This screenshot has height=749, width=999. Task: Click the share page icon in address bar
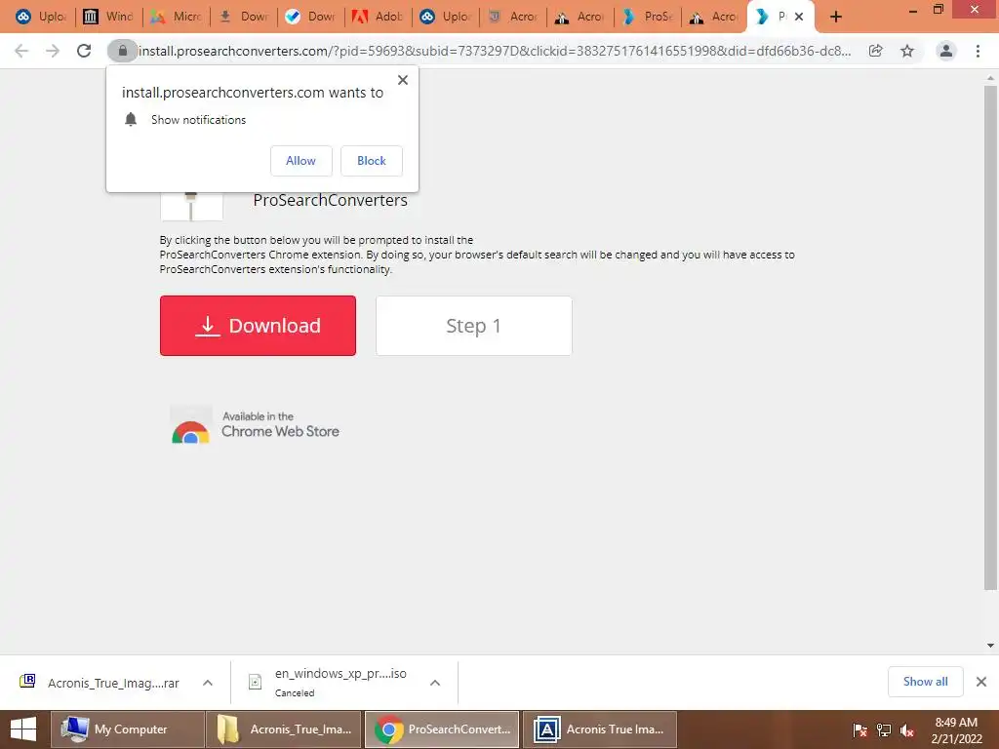tap(876, 51)
